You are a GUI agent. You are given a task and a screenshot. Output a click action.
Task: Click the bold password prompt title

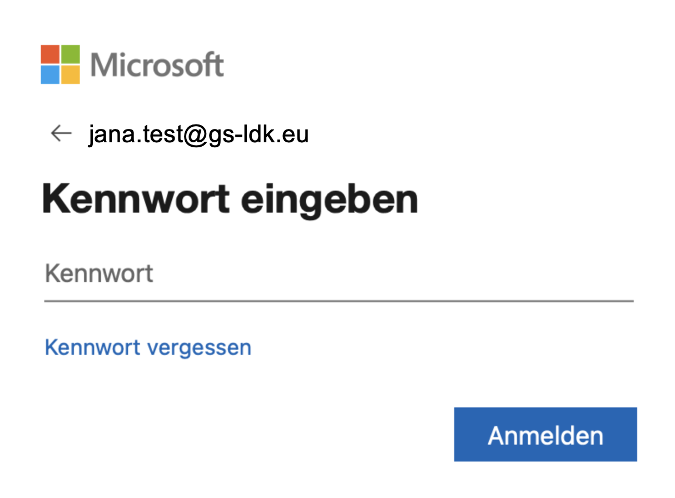230,200
